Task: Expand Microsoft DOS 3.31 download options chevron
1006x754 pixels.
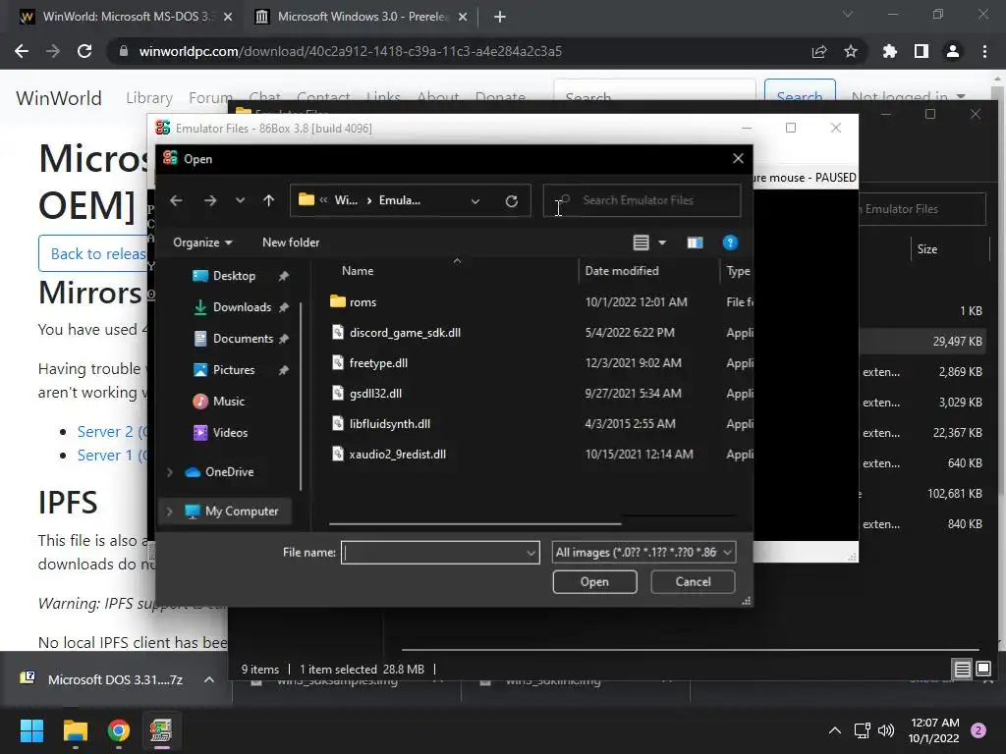Action: pos(209,679)
